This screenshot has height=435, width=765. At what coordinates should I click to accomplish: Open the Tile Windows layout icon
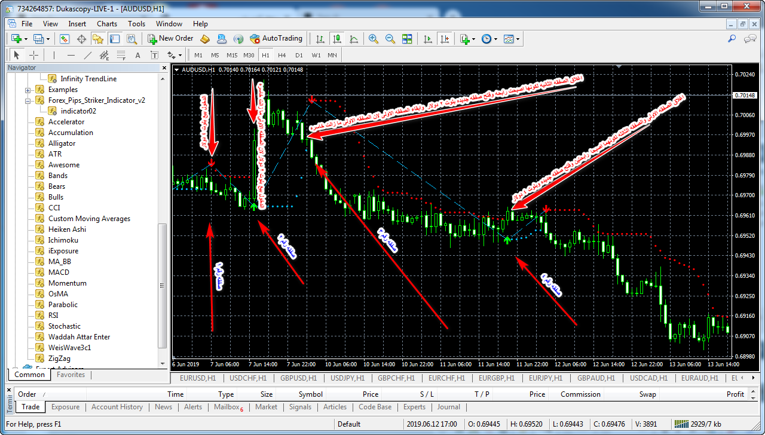click(x=407, y=39)
